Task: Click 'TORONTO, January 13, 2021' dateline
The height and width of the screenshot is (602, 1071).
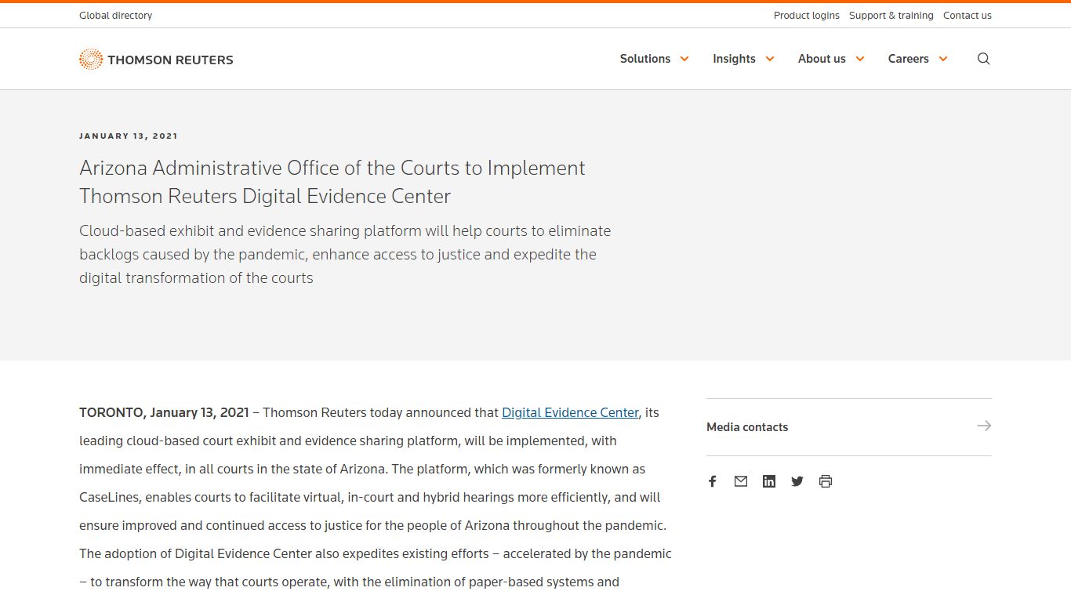Action: coord(164,412)
